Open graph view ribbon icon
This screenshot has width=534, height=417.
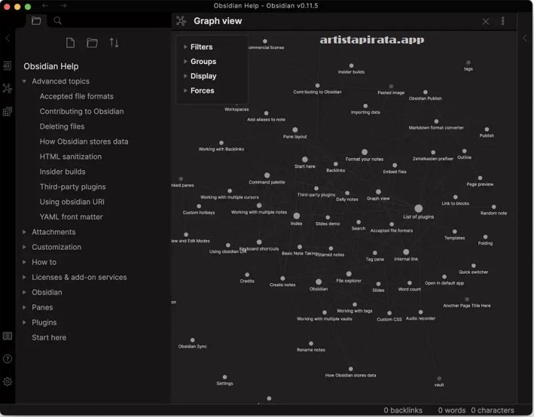tap(8, 88)
